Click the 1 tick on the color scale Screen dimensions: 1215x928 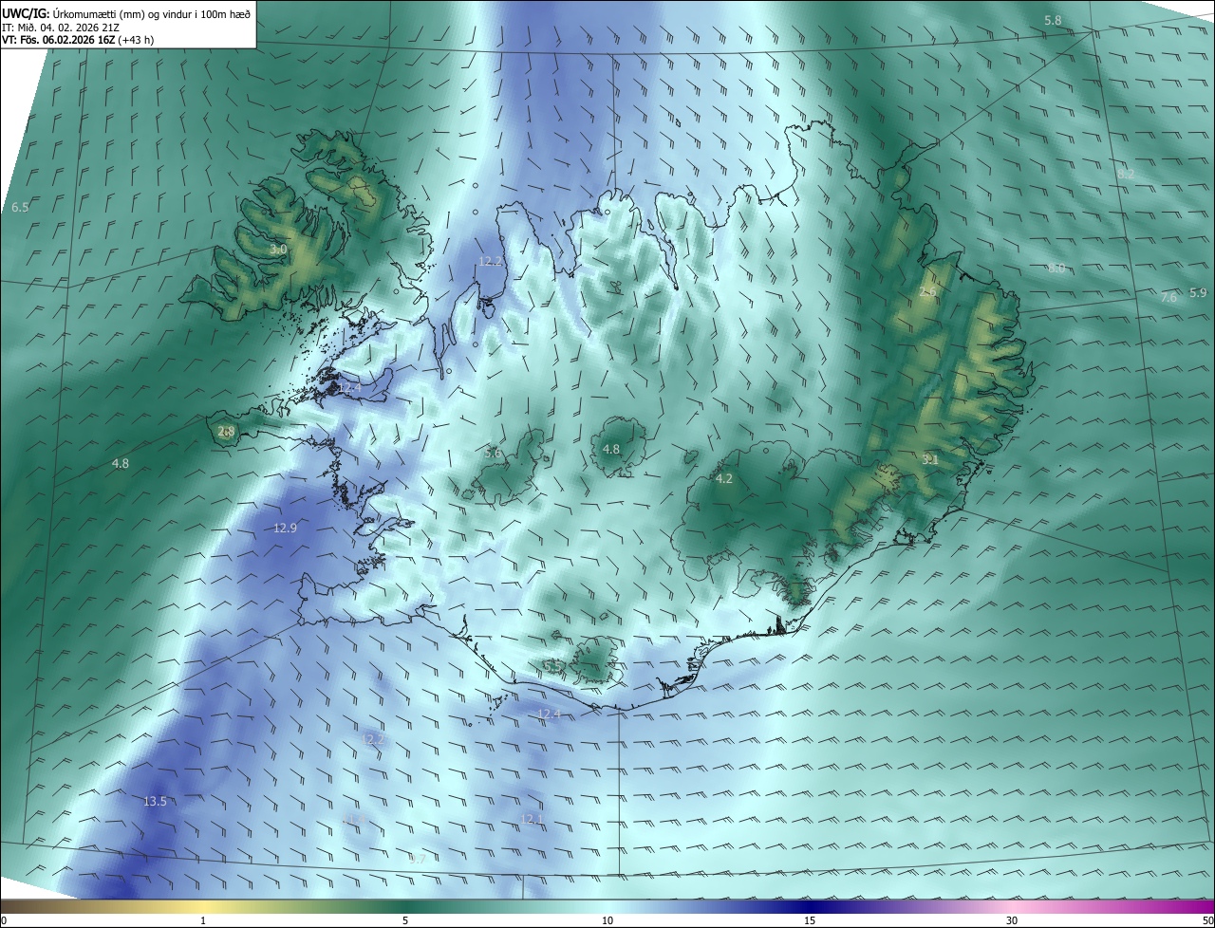click(x=203, y=921)
